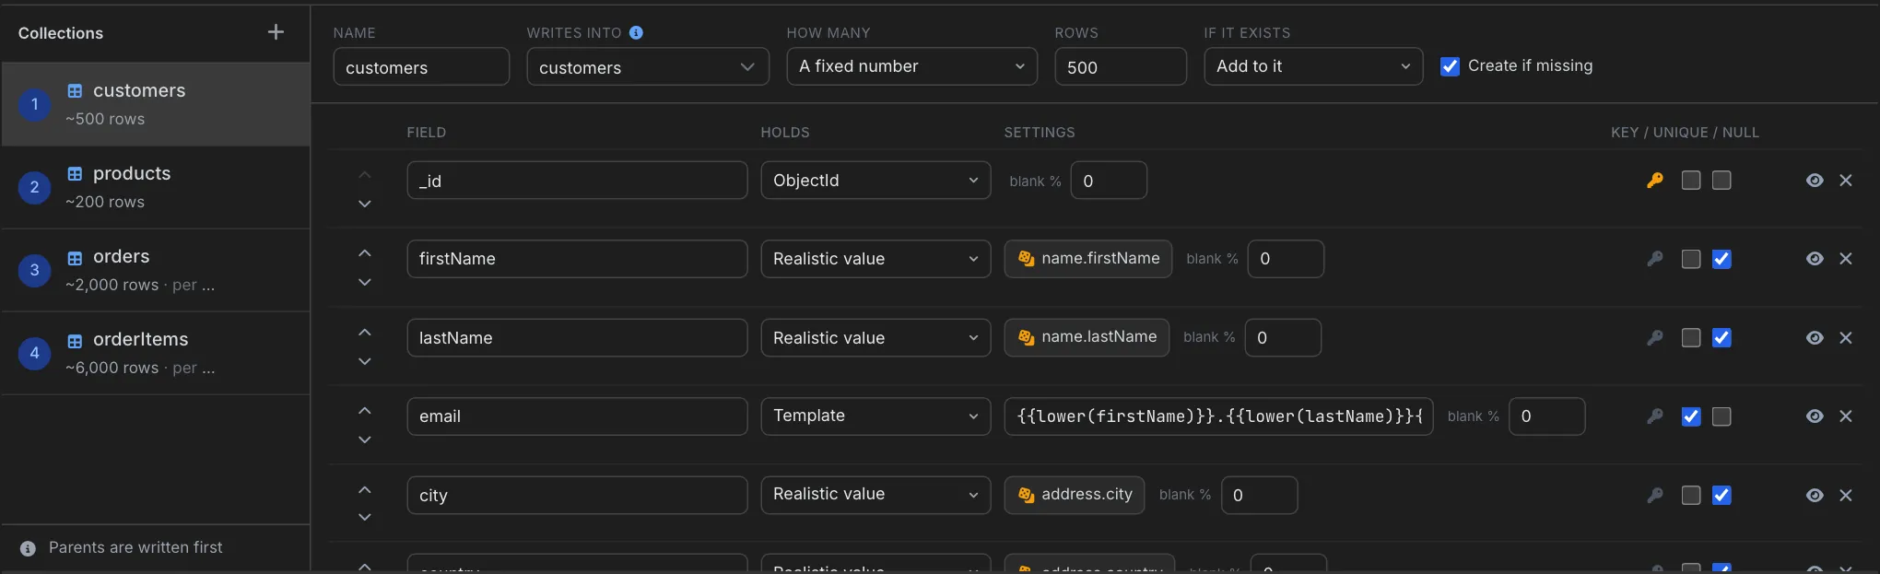
Task: Open email Template type dropdown
Action: (875, 416)
